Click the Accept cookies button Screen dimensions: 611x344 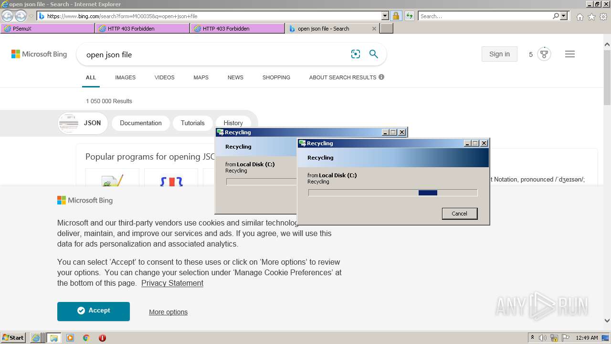pos(94,311)
